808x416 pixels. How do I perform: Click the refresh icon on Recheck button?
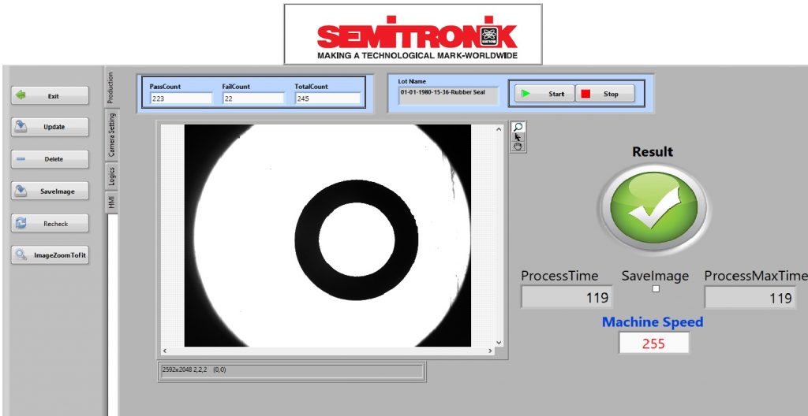[x=21, y=224]
